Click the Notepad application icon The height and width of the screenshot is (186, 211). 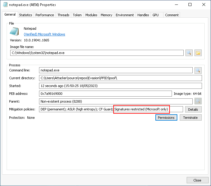[x=14, y=31]
